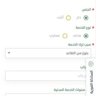The height and width of the screenshot is (96, 96).
Task: Click the "ذكر" option text
Action: click(79, 18)
